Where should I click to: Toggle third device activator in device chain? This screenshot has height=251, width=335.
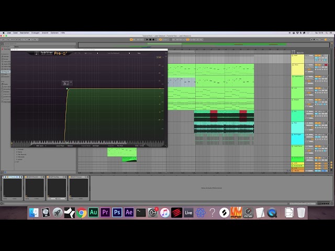tap(48, 177)
